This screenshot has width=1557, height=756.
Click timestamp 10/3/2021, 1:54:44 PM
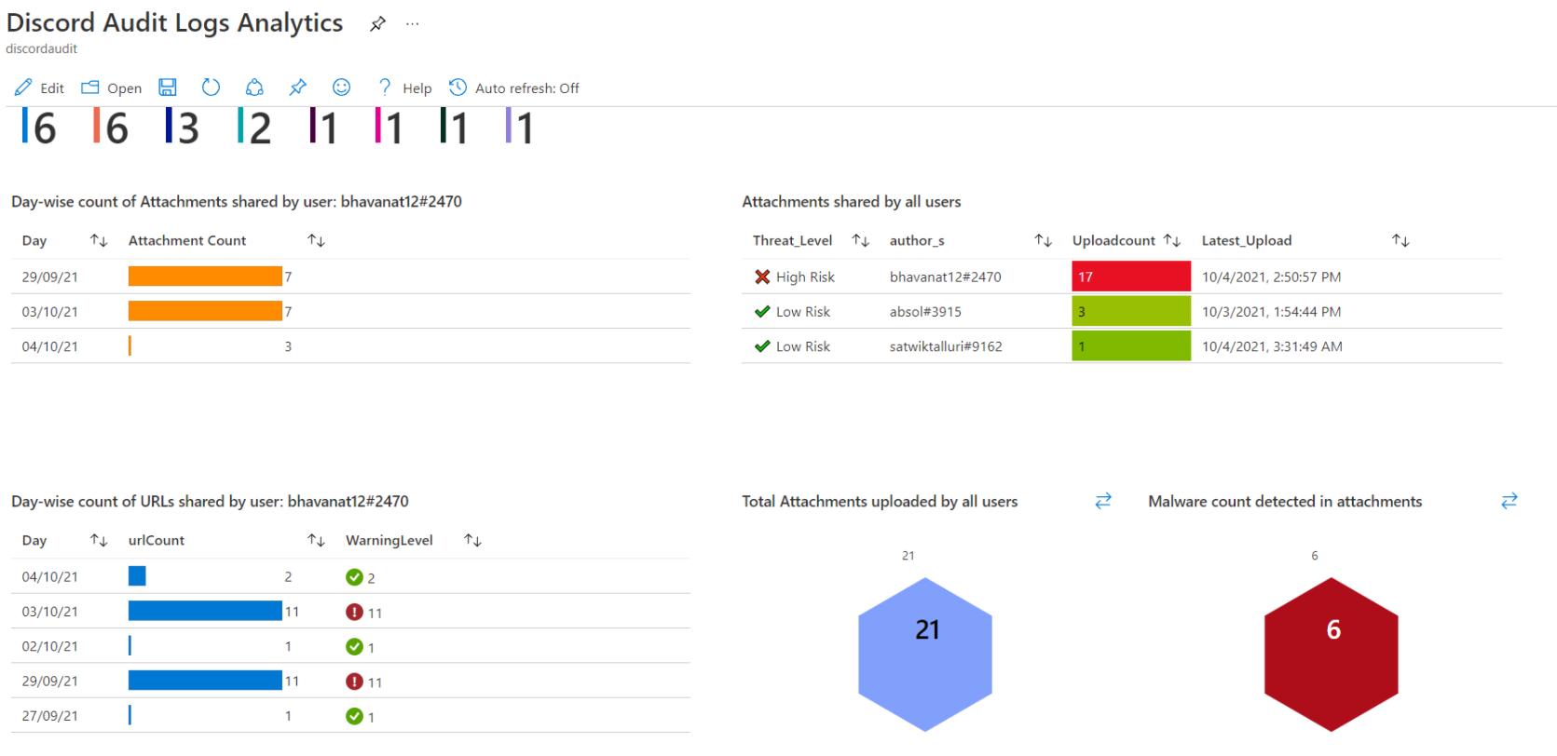[x=1271, y=311]
